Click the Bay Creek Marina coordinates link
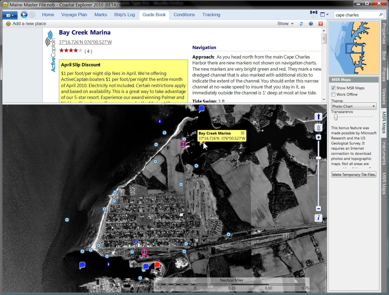Image resolution: width=389 pixels, height=295 pixels. click(85, 42)
